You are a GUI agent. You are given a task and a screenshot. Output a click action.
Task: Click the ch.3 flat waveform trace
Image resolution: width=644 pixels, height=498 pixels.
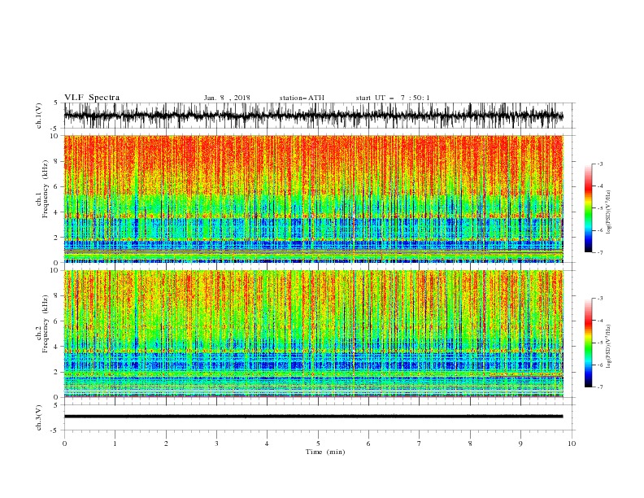coord(313,417)
